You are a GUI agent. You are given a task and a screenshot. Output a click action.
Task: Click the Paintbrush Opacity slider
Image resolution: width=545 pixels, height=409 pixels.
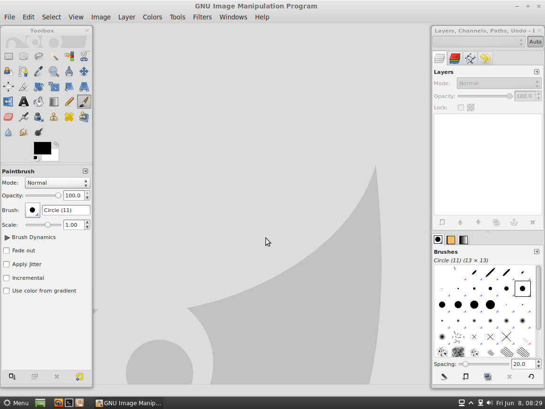[44, 196]
